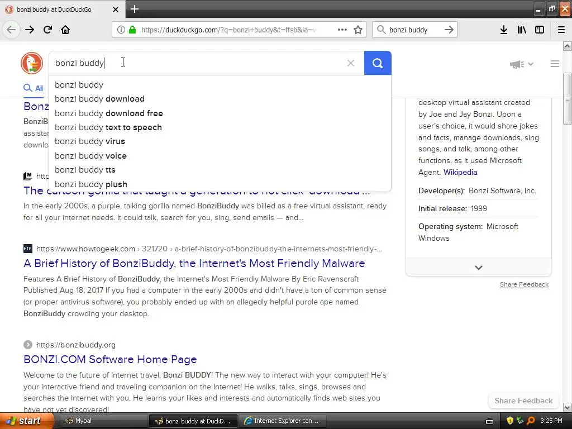This screenshot has width=572, height=429.
Task: Click the blue magnifier search button
Action: (378, 63)
